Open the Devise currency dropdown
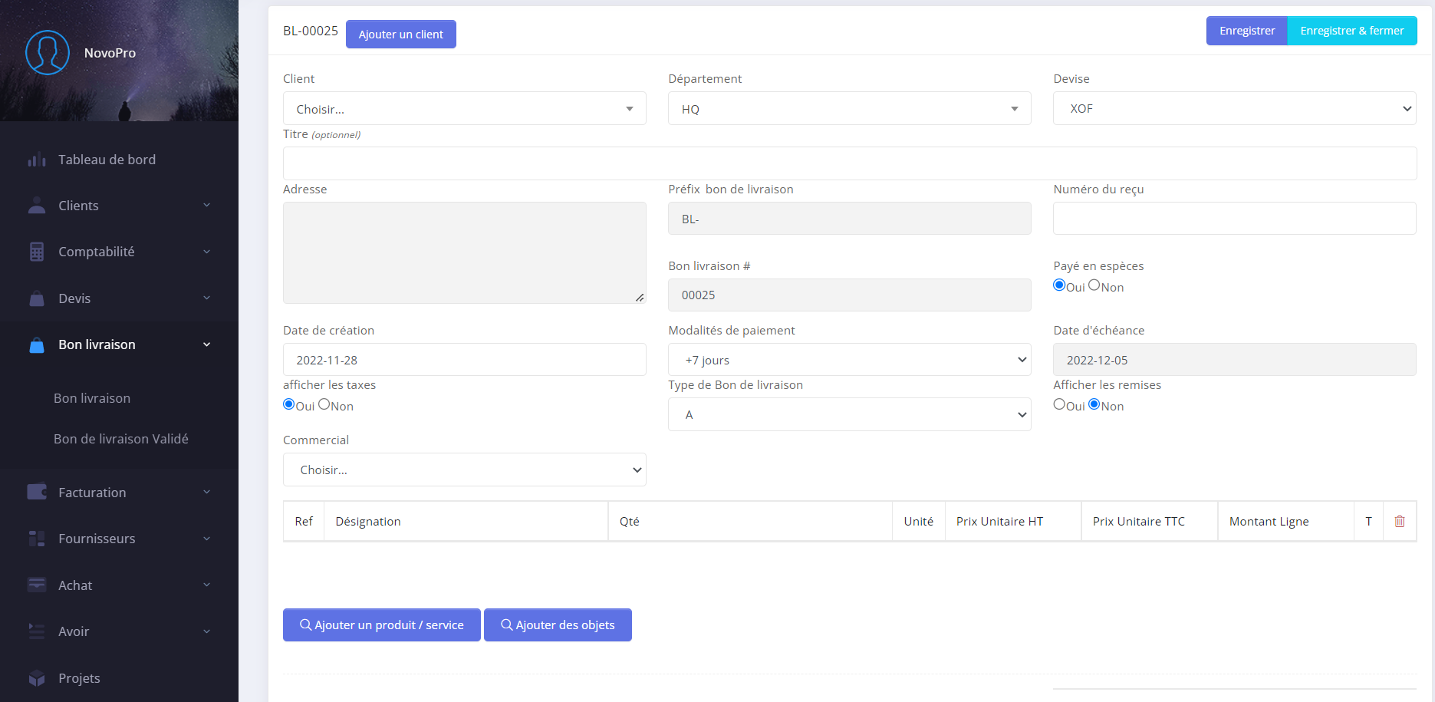The width and height of the screenshot is (1435, 702). 1234,109
